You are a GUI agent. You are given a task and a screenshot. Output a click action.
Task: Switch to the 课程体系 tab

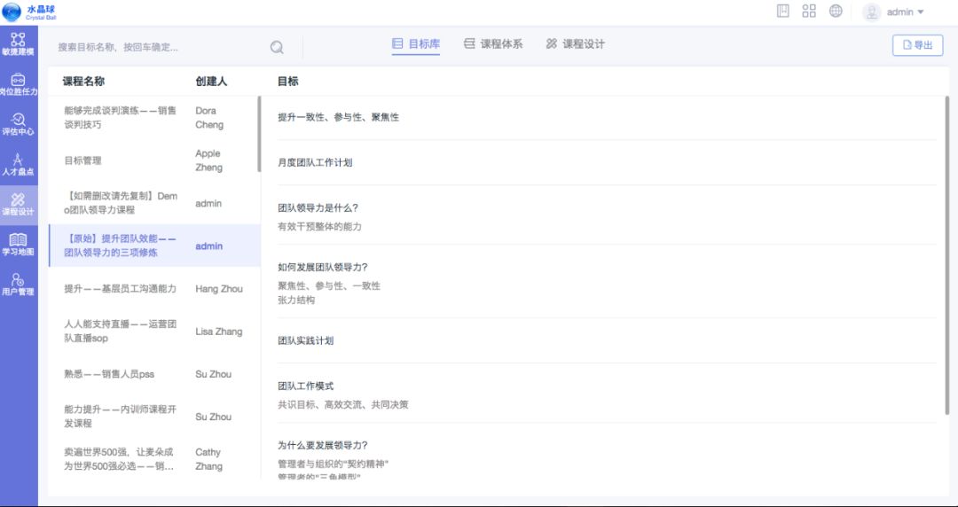pos(493,43)
